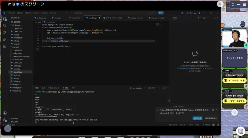Viewport: 248px width, 138px height.
Task: Open new terminal dropdown arrow
Action: click(147, 88)
